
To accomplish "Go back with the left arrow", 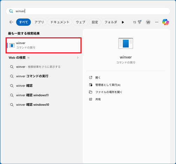I will 11,22.
